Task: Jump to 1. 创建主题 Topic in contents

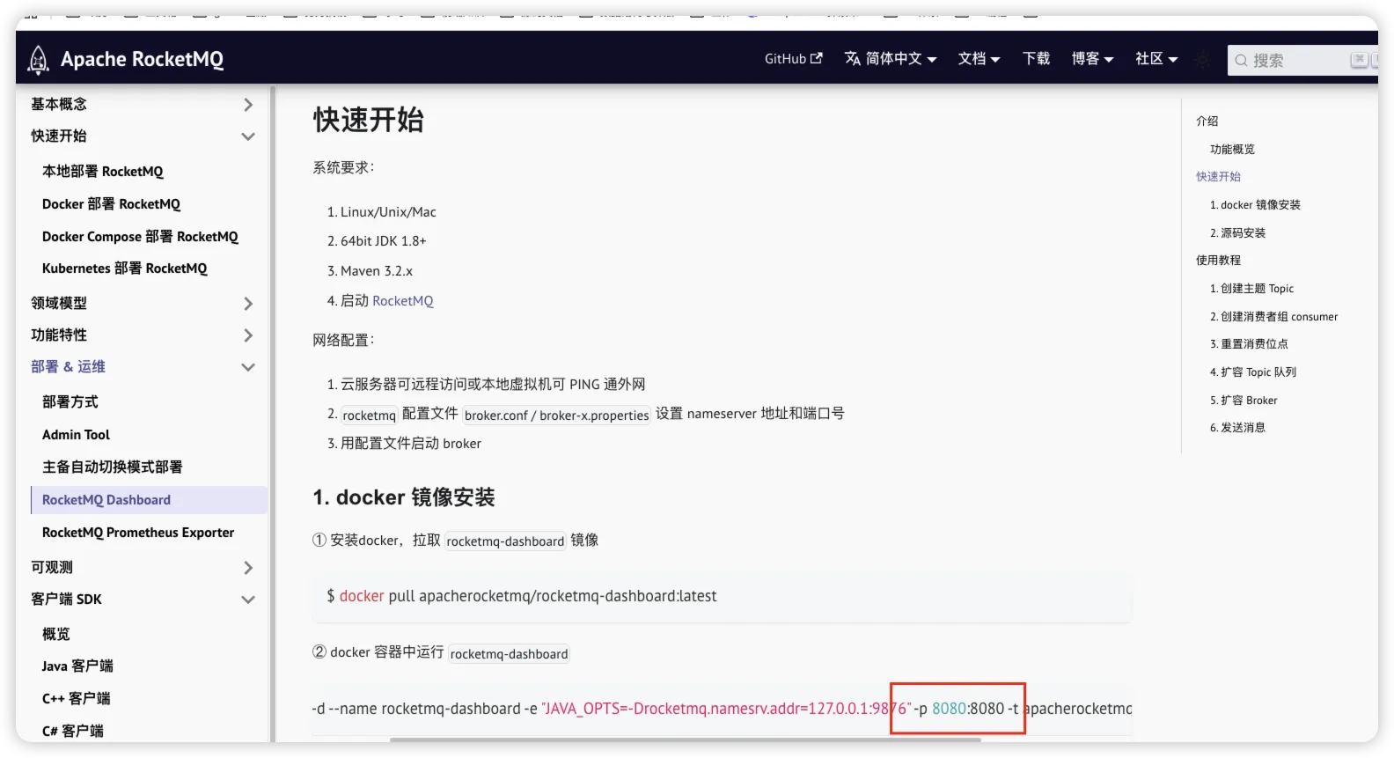Action: pyautogui.click(x=1251, y=289)
